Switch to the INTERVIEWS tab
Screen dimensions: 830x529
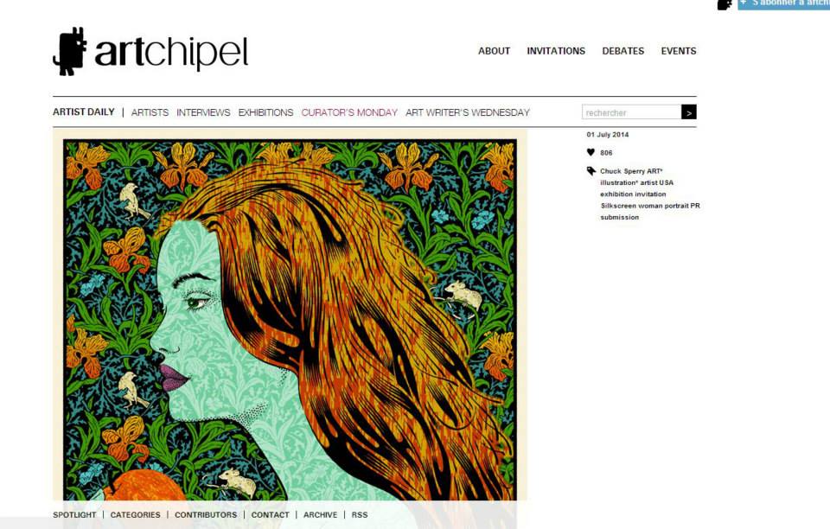coord(203,112)
